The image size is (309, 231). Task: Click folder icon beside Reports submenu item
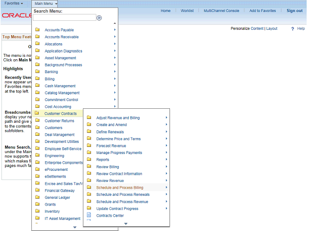coord(89,160)
